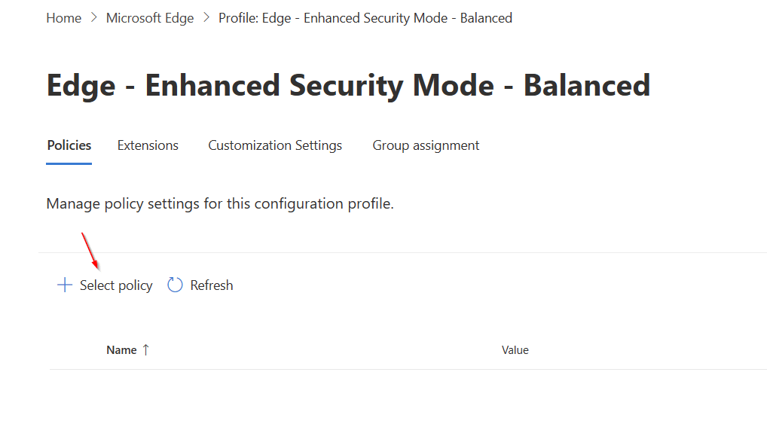Sort the table by the Name column header
Viewport: 767px width, 424px height.
[121, 350]
